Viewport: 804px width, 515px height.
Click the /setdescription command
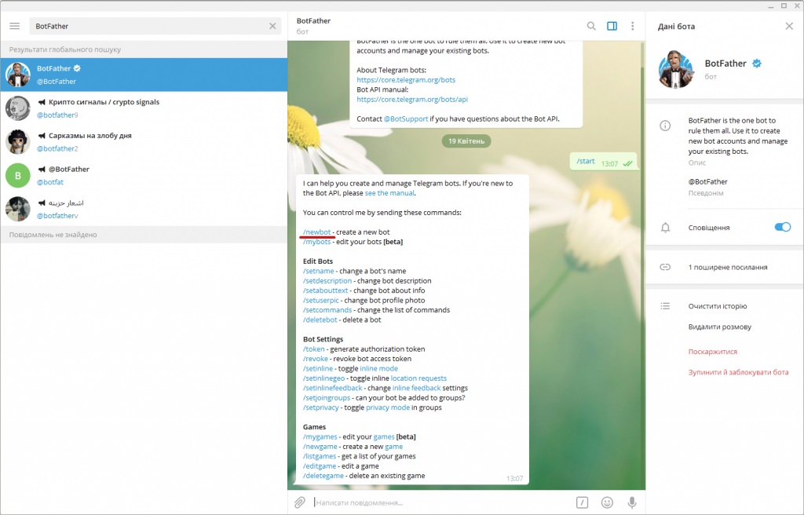pos(327,280)
